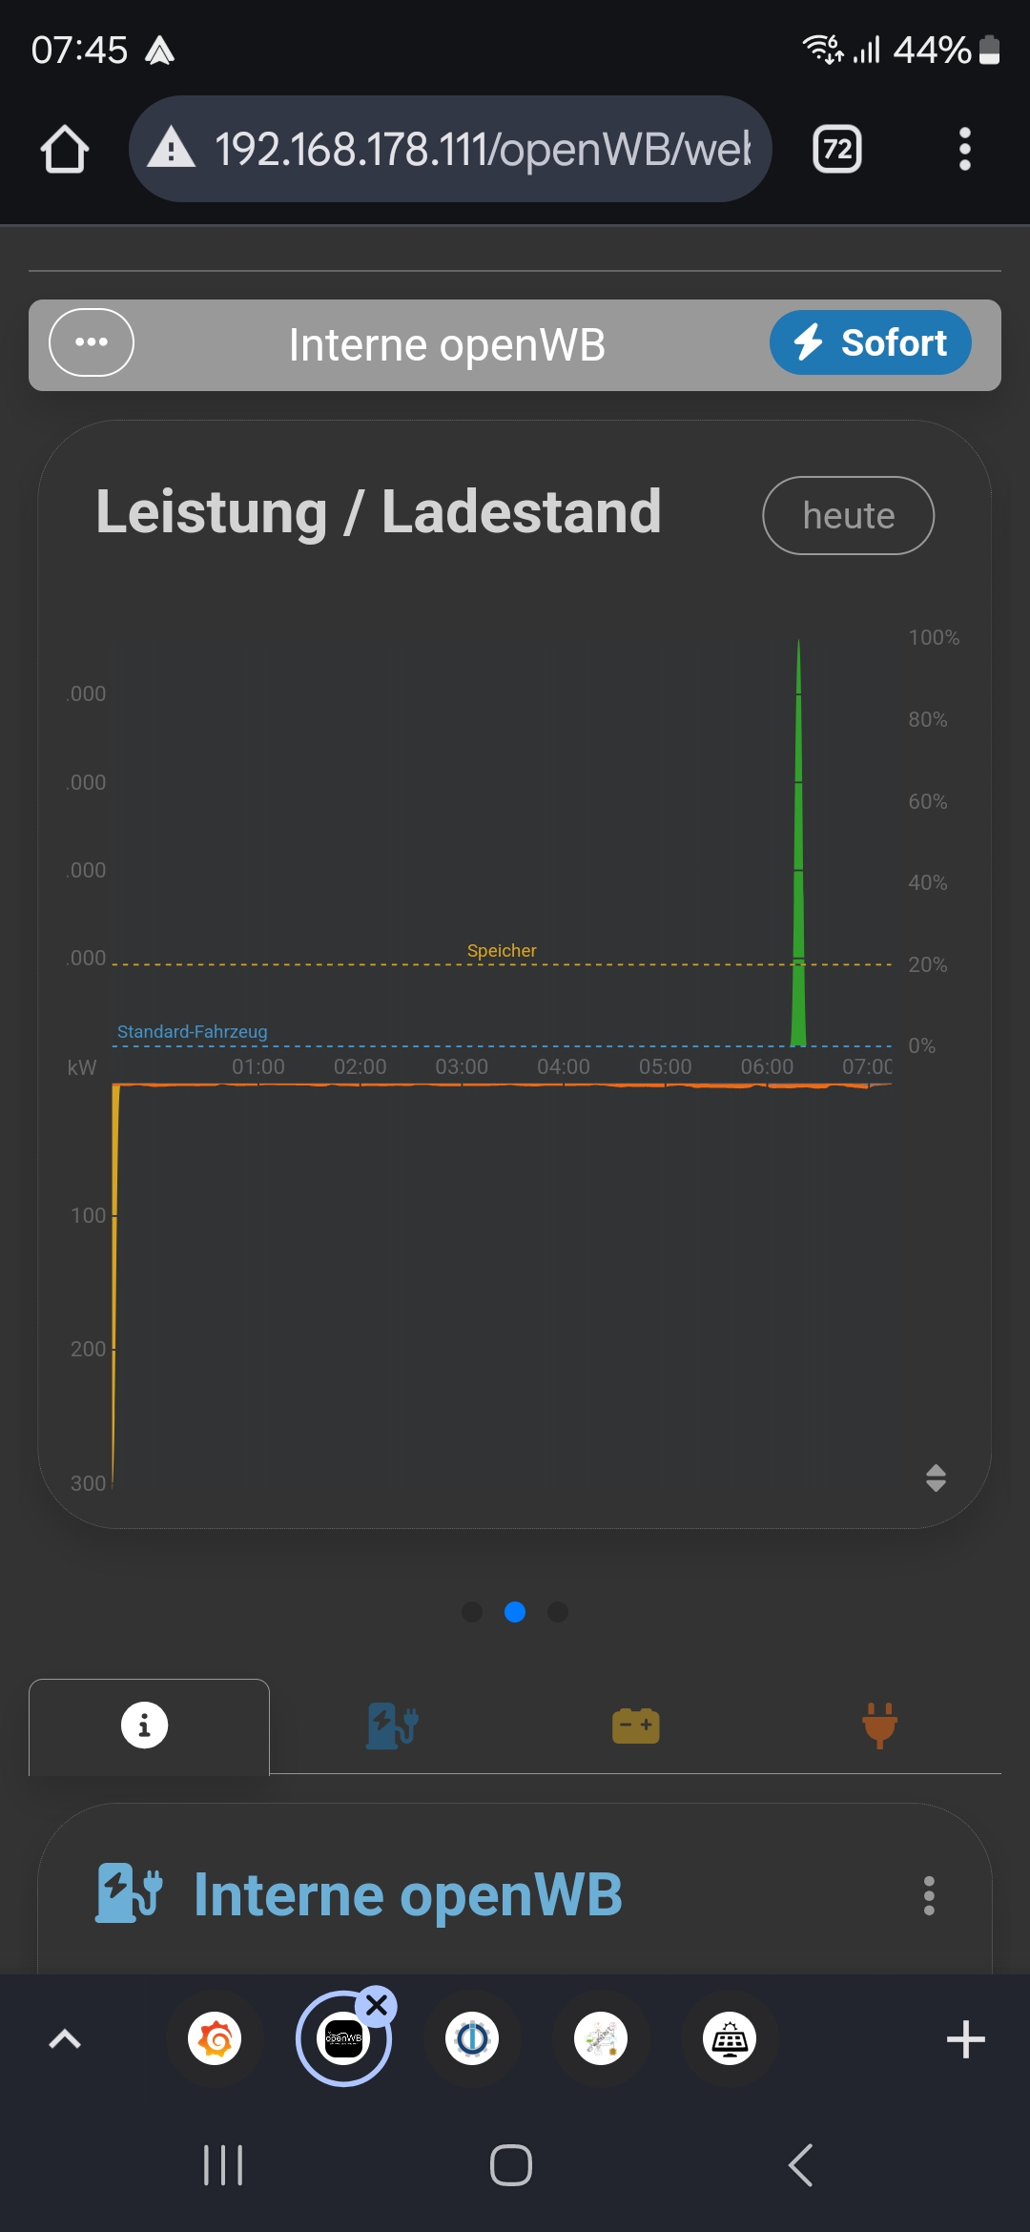The image size is (1030, 2232).
Task: Close the current openWB tab
Action: [x=377, y=2005]
